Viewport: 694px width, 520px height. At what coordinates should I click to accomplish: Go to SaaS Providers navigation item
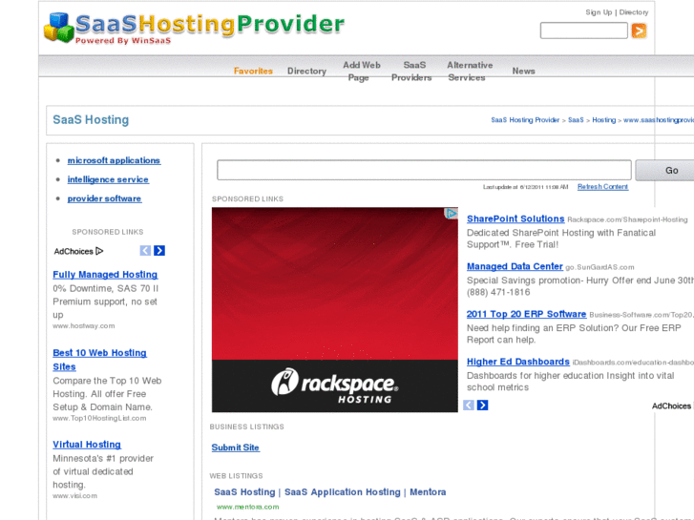coord(411,72)
